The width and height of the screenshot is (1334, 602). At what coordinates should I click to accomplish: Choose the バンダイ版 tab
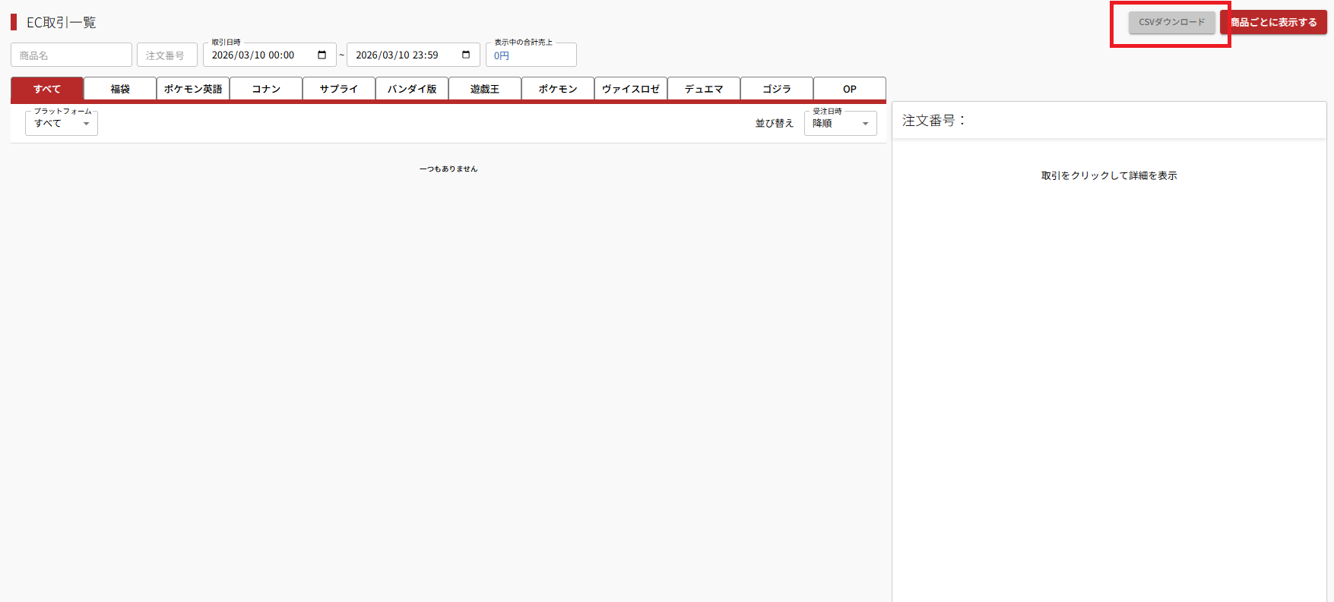coord(412,89)
